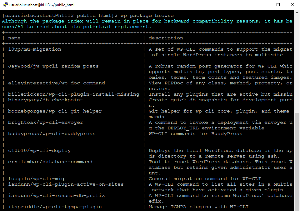The width and height of the screenshot is (300, 211).
Task: Minimize the terminal window
Action: pos(264,5)
